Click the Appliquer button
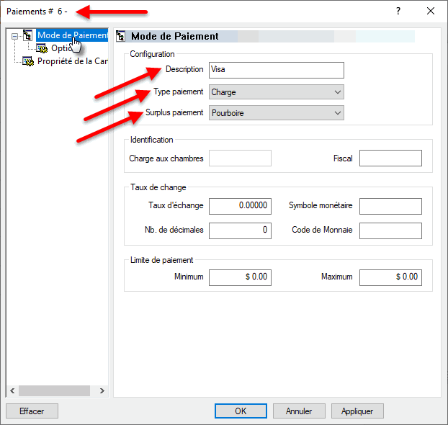448x425 pixels. pyautogui.click(x=357, y=411)
